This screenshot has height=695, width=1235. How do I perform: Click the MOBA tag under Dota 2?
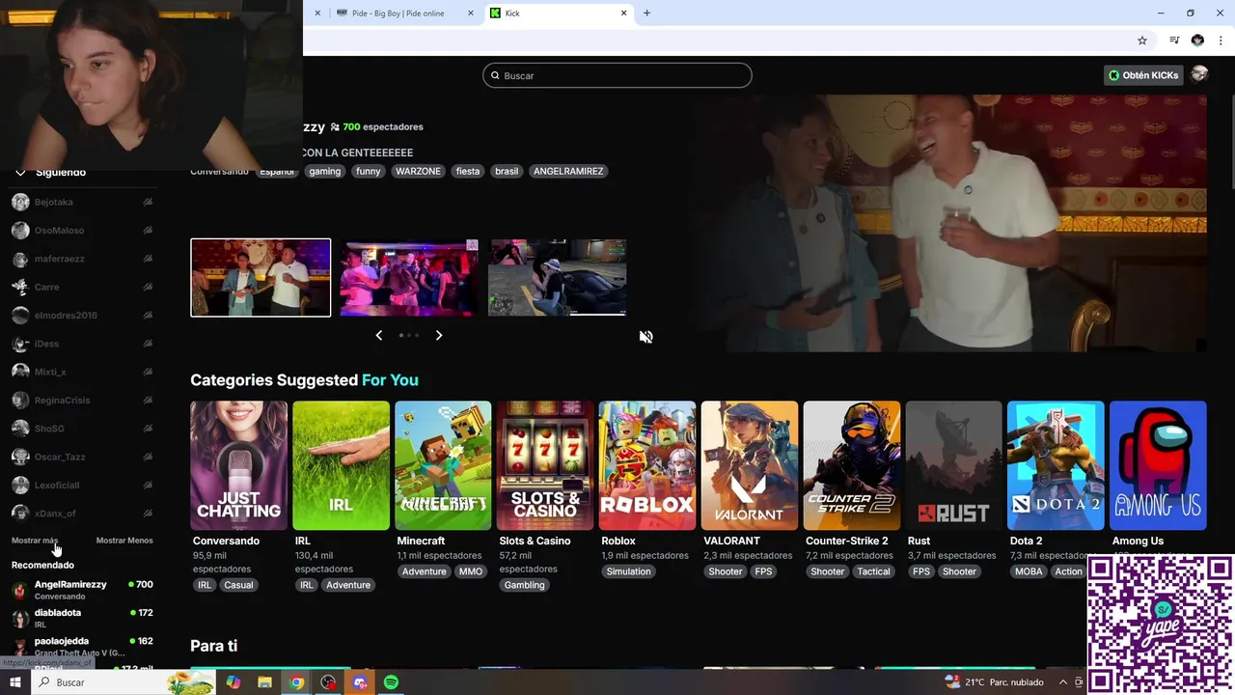tap(1029, 571)
